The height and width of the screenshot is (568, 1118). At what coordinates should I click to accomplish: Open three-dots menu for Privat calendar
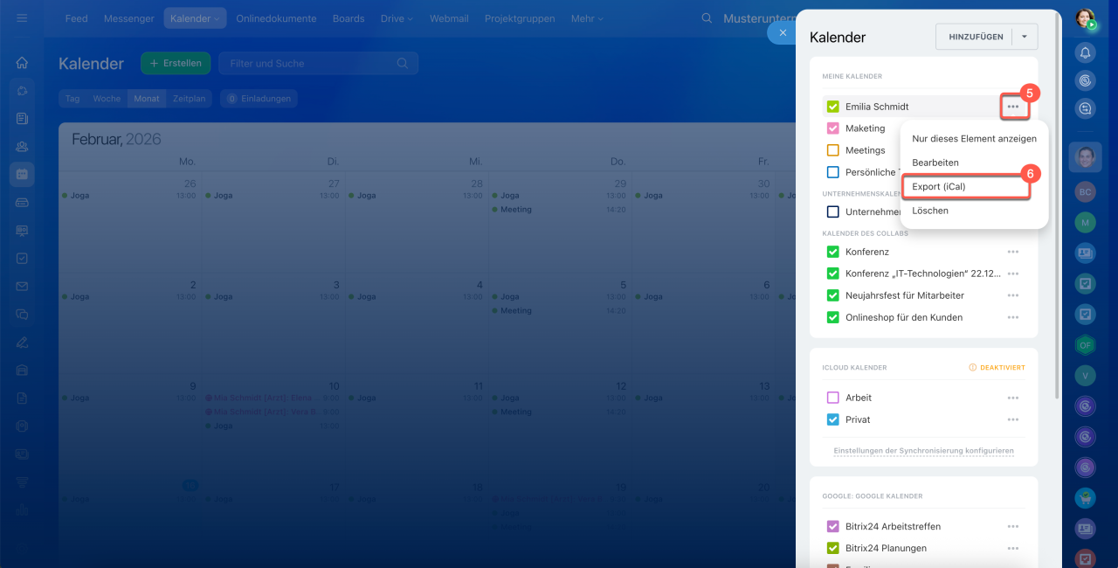tap(1012, 419)
